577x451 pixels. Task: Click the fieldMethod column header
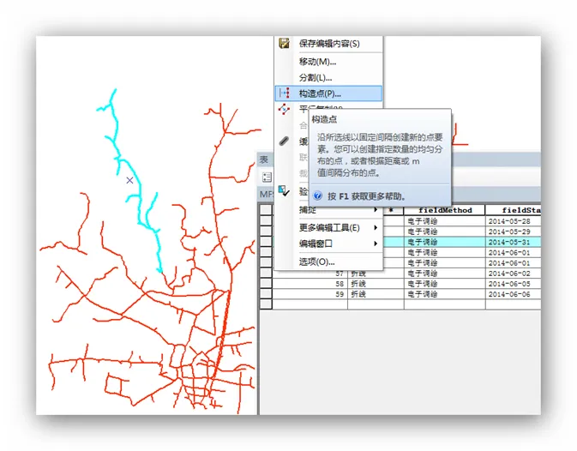point(444,210)
